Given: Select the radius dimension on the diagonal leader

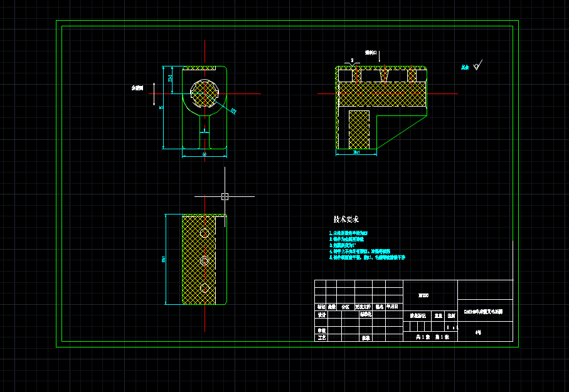Looking at the screenshot, I should pos(233,111).
